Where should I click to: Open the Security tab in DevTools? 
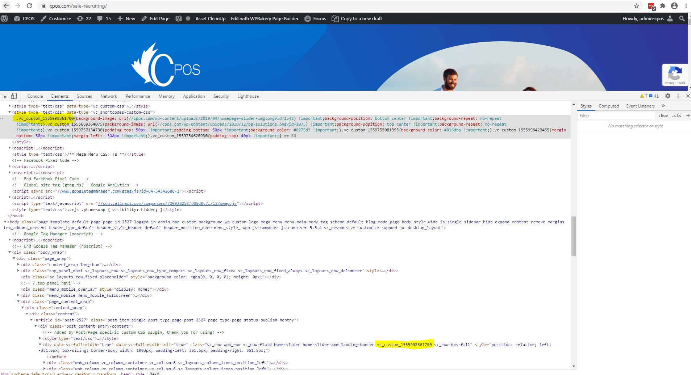point(221,96)
